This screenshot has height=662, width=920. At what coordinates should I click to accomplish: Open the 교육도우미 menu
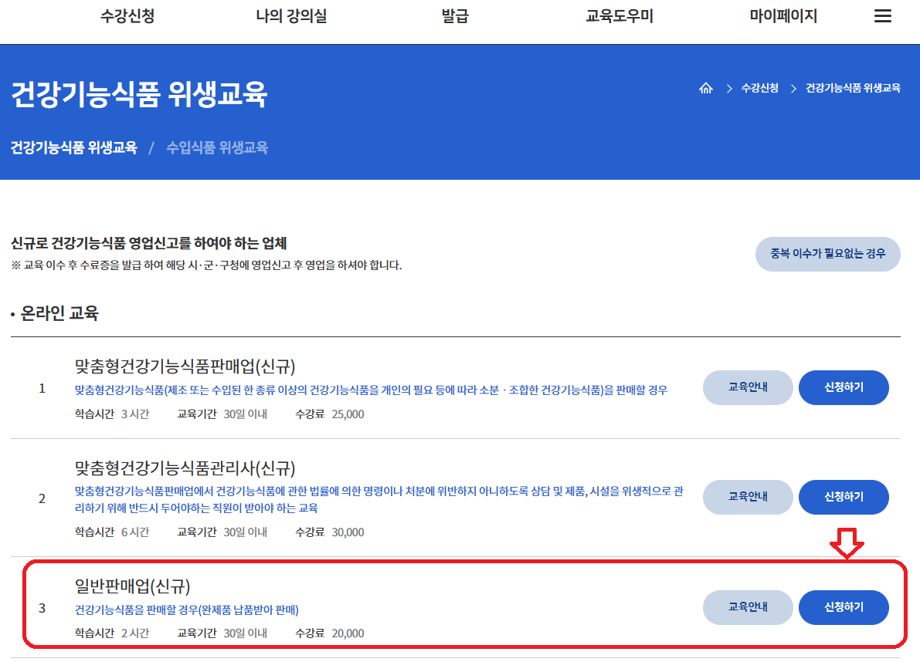(x=619, y=15)
